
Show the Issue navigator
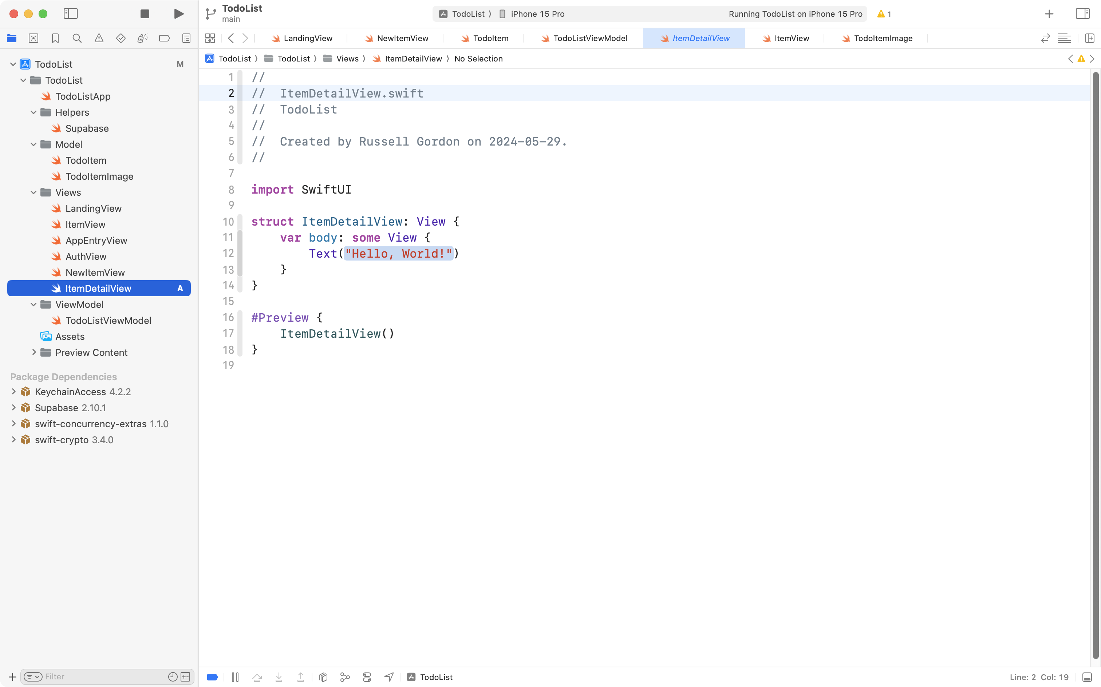[99, 38]
